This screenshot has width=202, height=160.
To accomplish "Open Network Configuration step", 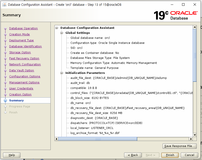I will (25, 64).
